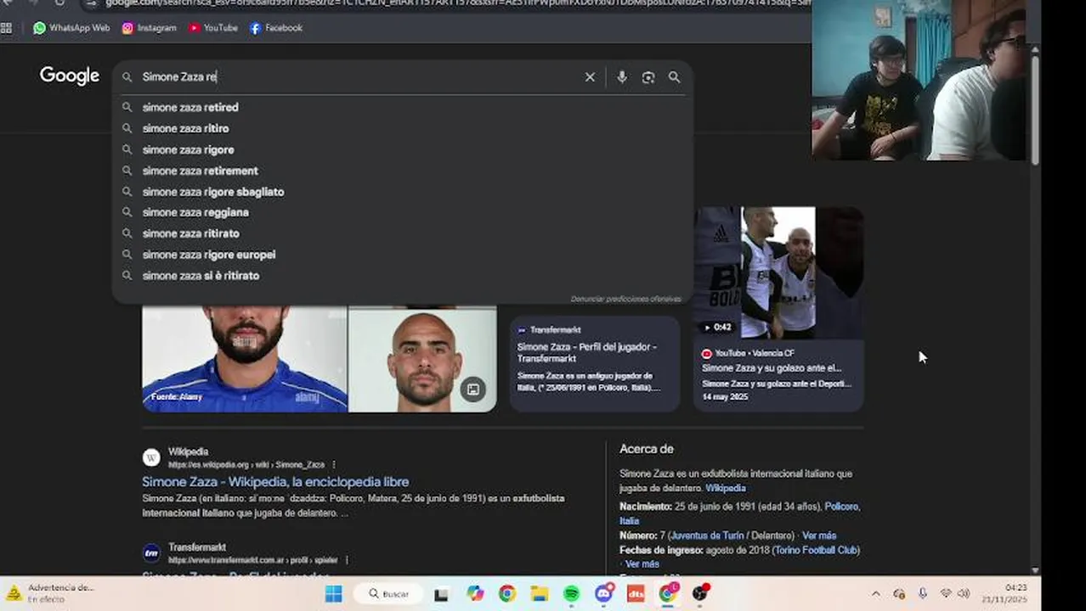This screenshot has height=611, width=1086.
Task: Open the Facebook bookmark
Action: [276, 28]
